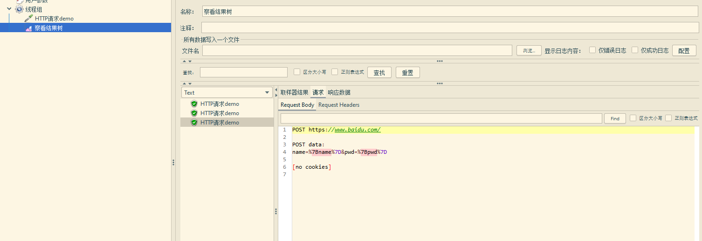702x241 pixels.
Task: Collapse the 线程组 tree node chevron
Action: click(x=9, y=9)
